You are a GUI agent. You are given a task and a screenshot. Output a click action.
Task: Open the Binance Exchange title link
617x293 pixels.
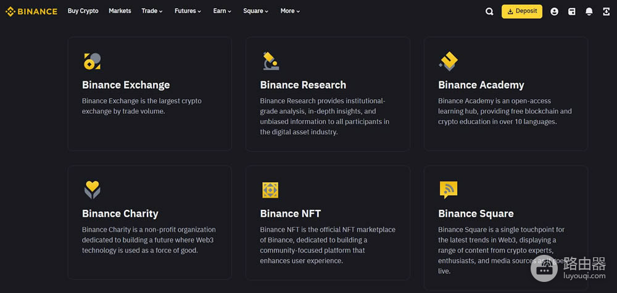pyautogui.click(x=126, y=85)
